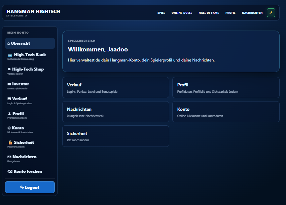Click the text 'Guthaben & Kontoauszug'
The height and width of the screenshot is (205, 286).
pyautogui.click(x=21, y=59)
